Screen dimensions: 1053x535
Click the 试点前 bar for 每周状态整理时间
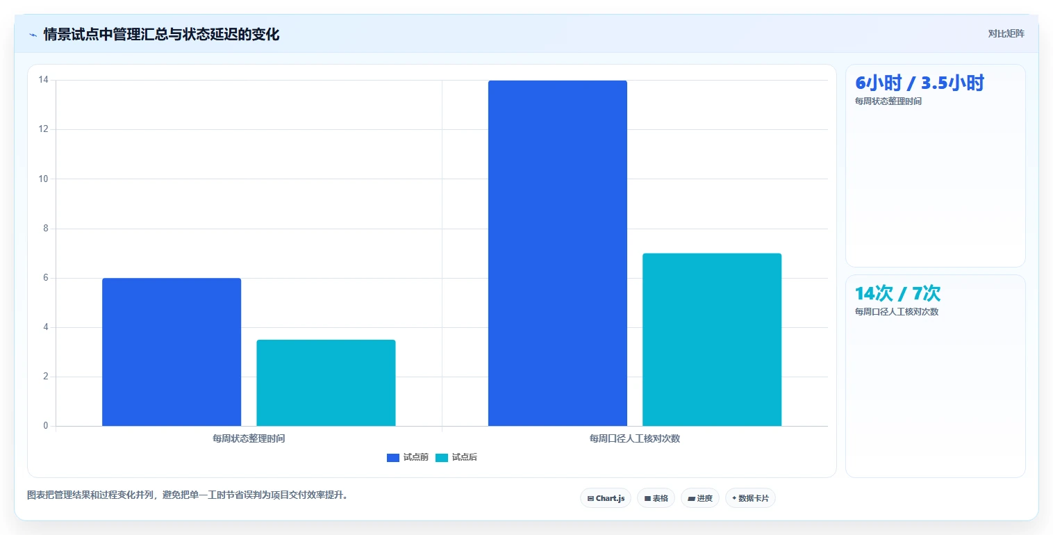(x=172, y=352)
